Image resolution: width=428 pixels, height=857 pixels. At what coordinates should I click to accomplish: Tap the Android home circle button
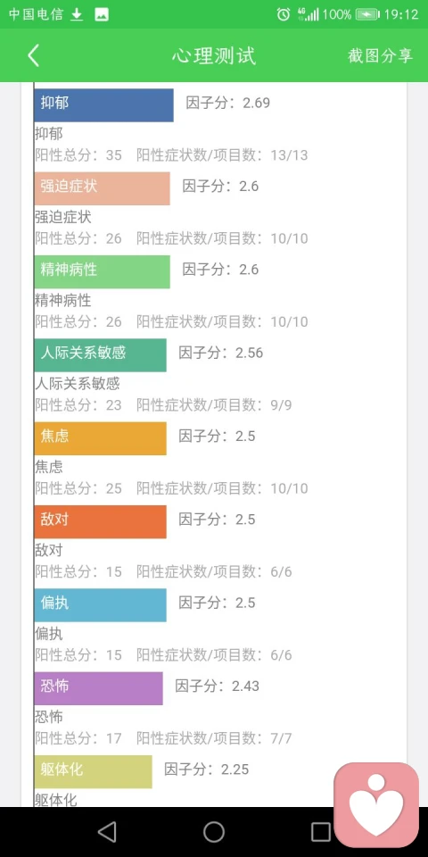click(214, 832)
